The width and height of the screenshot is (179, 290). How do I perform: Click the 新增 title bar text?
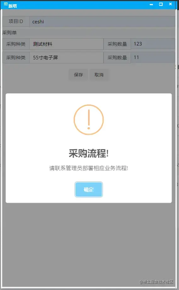pos(13,6)
